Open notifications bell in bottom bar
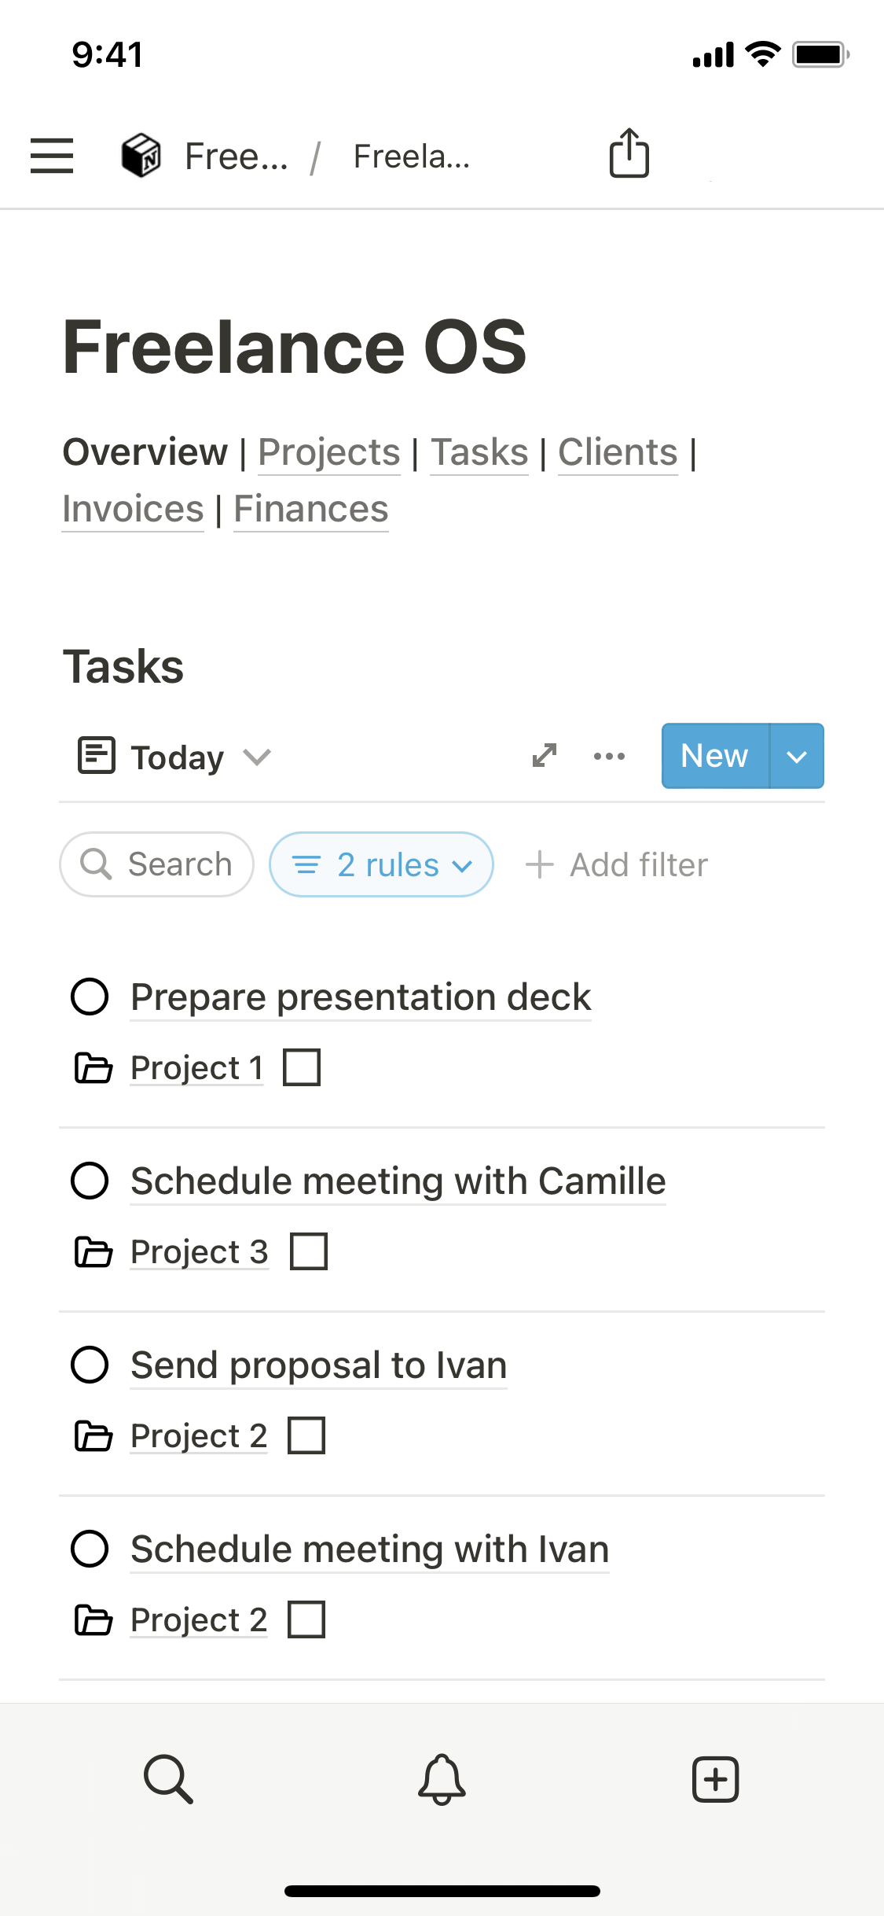Screen dimensions: 884x1916 click(x=442, y=1778)
